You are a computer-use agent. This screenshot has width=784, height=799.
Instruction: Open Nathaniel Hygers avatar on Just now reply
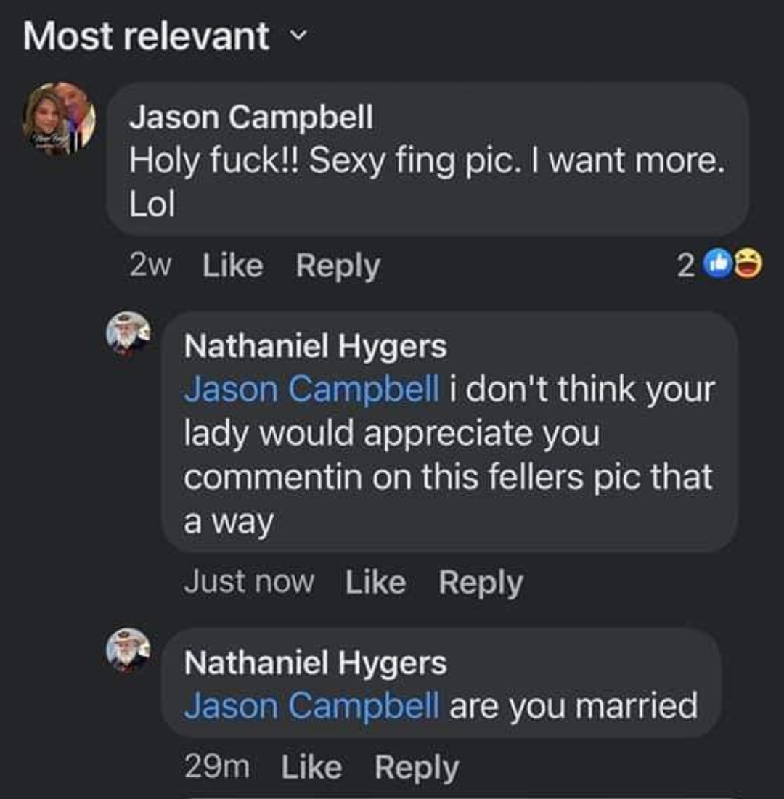point(128,334)
